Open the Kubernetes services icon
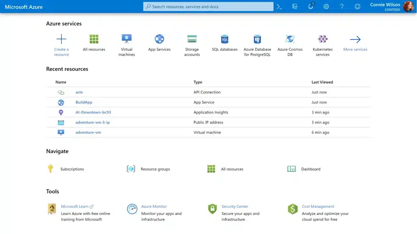Viewport: 417px width, 234px height. 322,39
